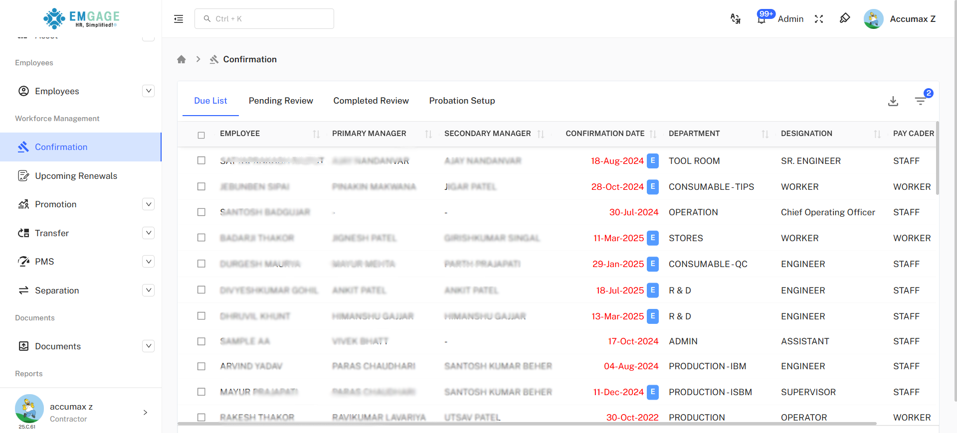Expand the Employees sidebar menu
Viewport: 957px width, 433px height.
[x=148, y=91]
